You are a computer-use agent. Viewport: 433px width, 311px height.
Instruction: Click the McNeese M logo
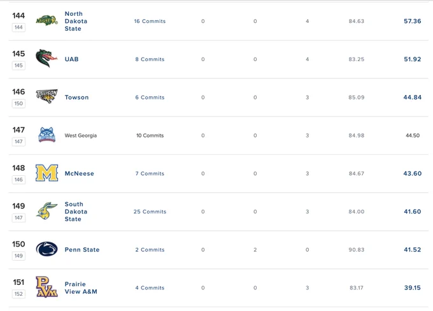tap(46, 173)
